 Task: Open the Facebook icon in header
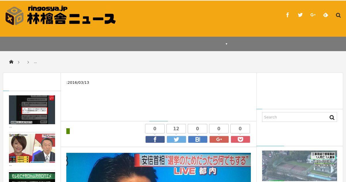pyautogui.click(x=287, y=15)
